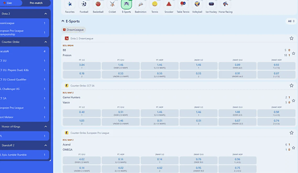Bet 1.83 on Vasco to win
Image resolution: width=298 pixels, height=173 pixels.
82,122
